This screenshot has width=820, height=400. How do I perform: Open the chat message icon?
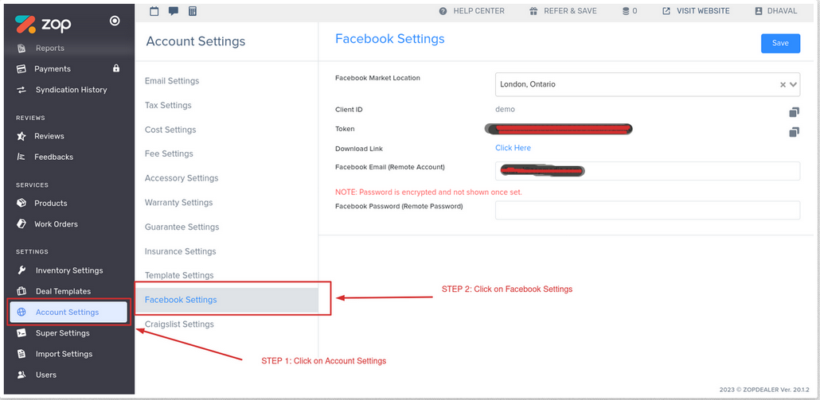click(x=173, y=11)
